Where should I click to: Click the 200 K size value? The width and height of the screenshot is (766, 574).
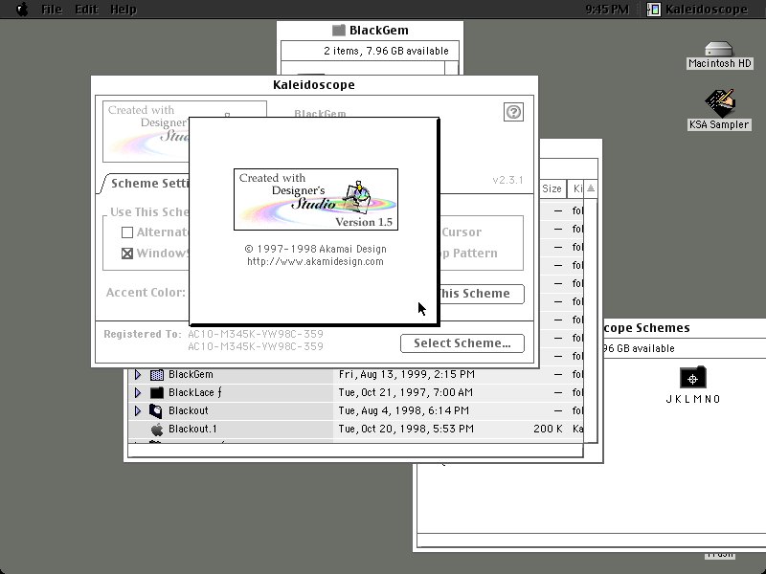tap(548, 429)
